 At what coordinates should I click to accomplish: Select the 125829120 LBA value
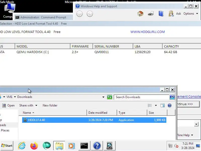[x=142, y=52]
